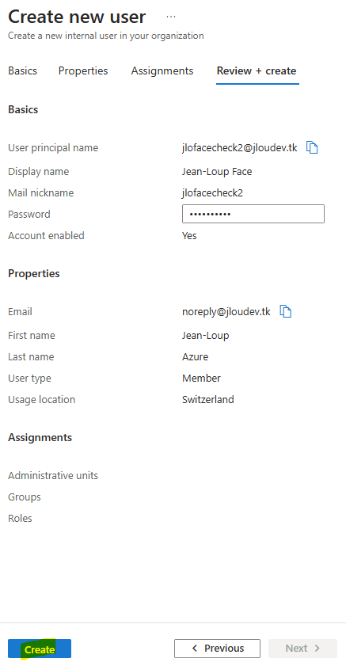Click the Display name value Jean-Loup Face
This screenshot has width=346, height=666.
click(x=217, y=172)
